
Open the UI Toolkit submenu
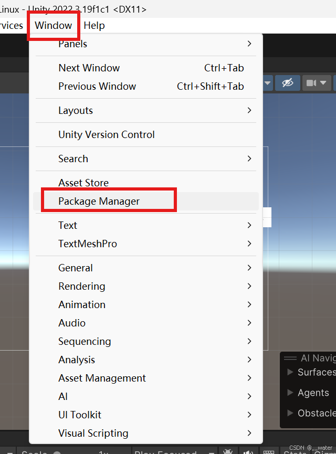[x=146, y=415]
